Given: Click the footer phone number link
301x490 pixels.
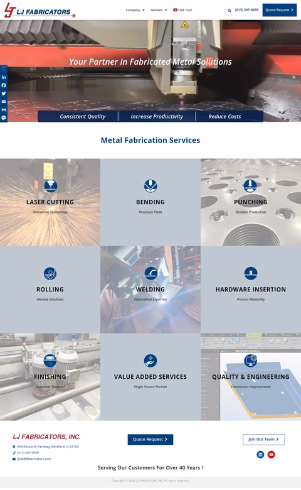Looking at the screenshot, I should click(28, 452).
